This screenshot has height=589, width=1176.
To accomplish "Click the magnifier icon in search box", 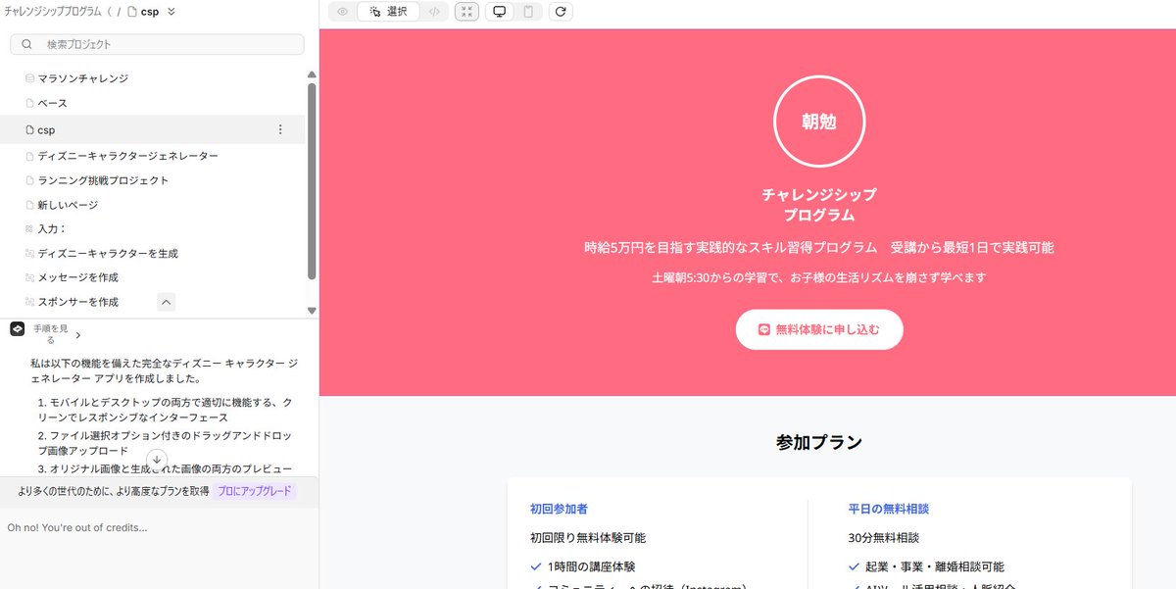I will point(26,44).
